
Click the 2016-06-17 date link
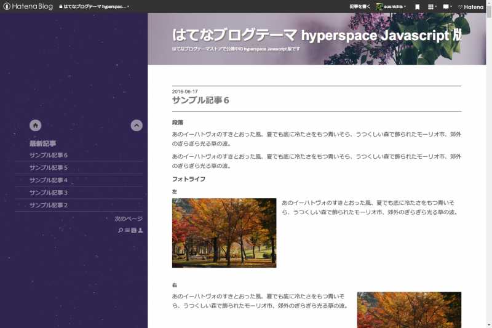[x=185, y=92]
